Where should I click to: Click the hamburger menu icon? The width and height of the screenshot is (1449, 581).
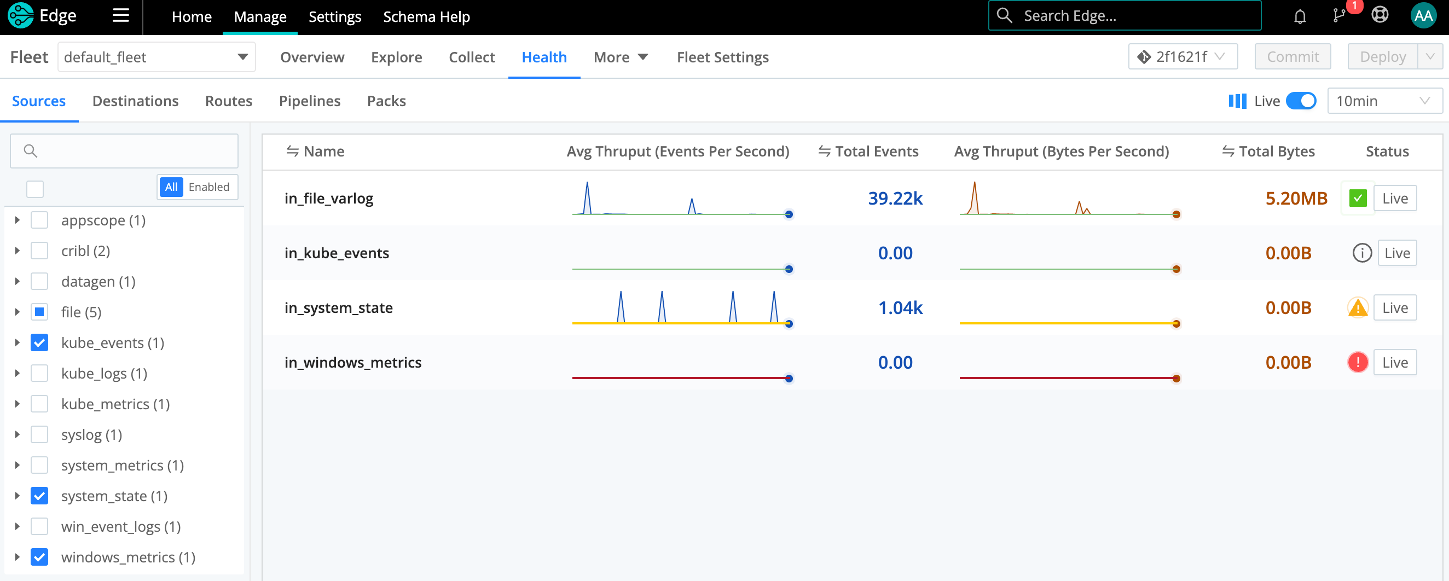coord(120,16)
